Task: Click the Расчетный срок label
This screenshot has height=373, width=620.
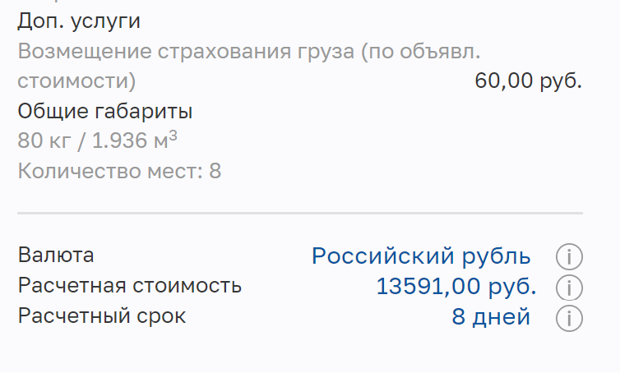Action: (x=102, y=316)
